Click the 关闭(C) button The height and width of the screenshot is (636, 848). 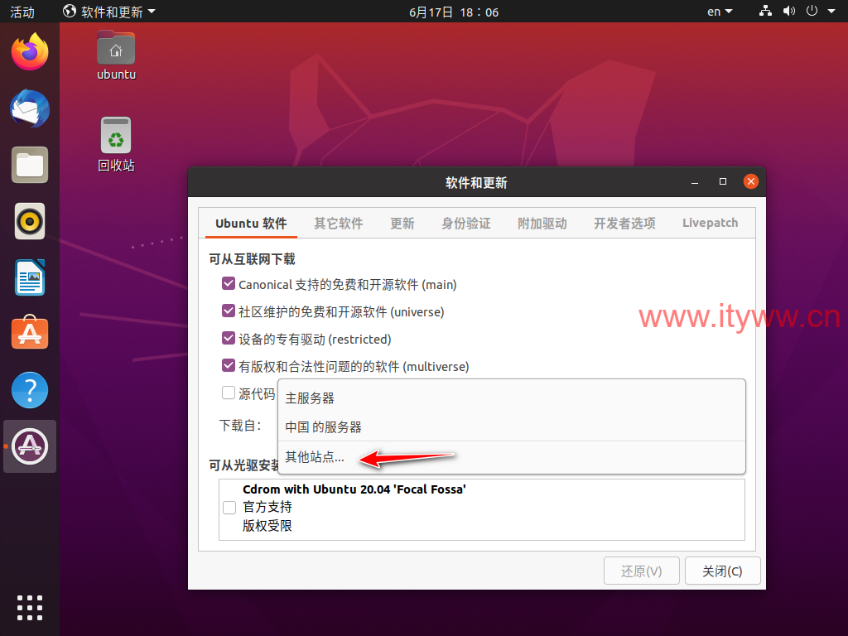point(722,571)
